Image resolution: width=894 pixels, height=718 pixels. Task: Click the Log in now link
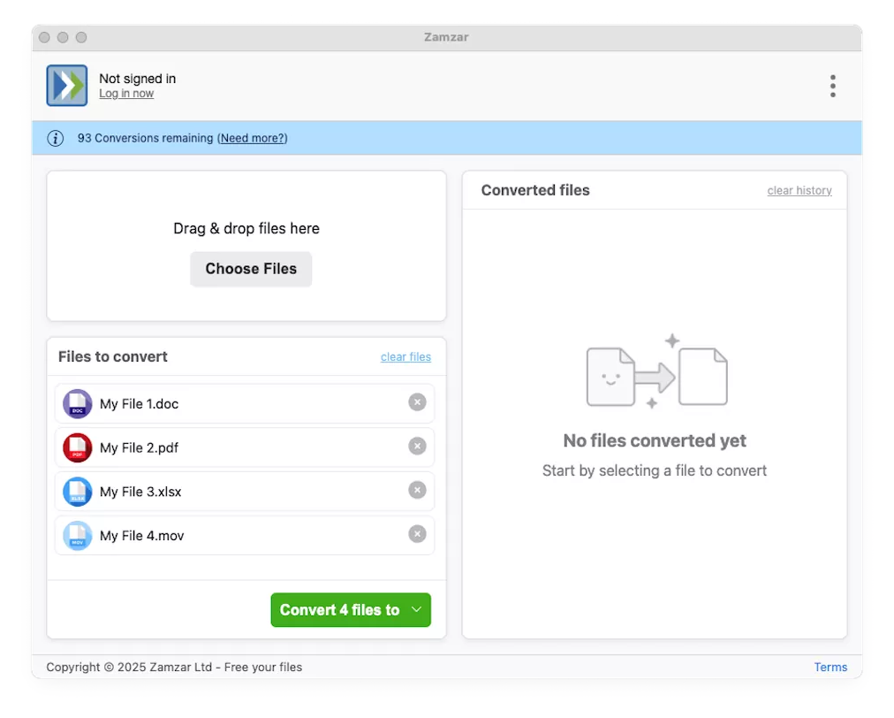point(126,94)
